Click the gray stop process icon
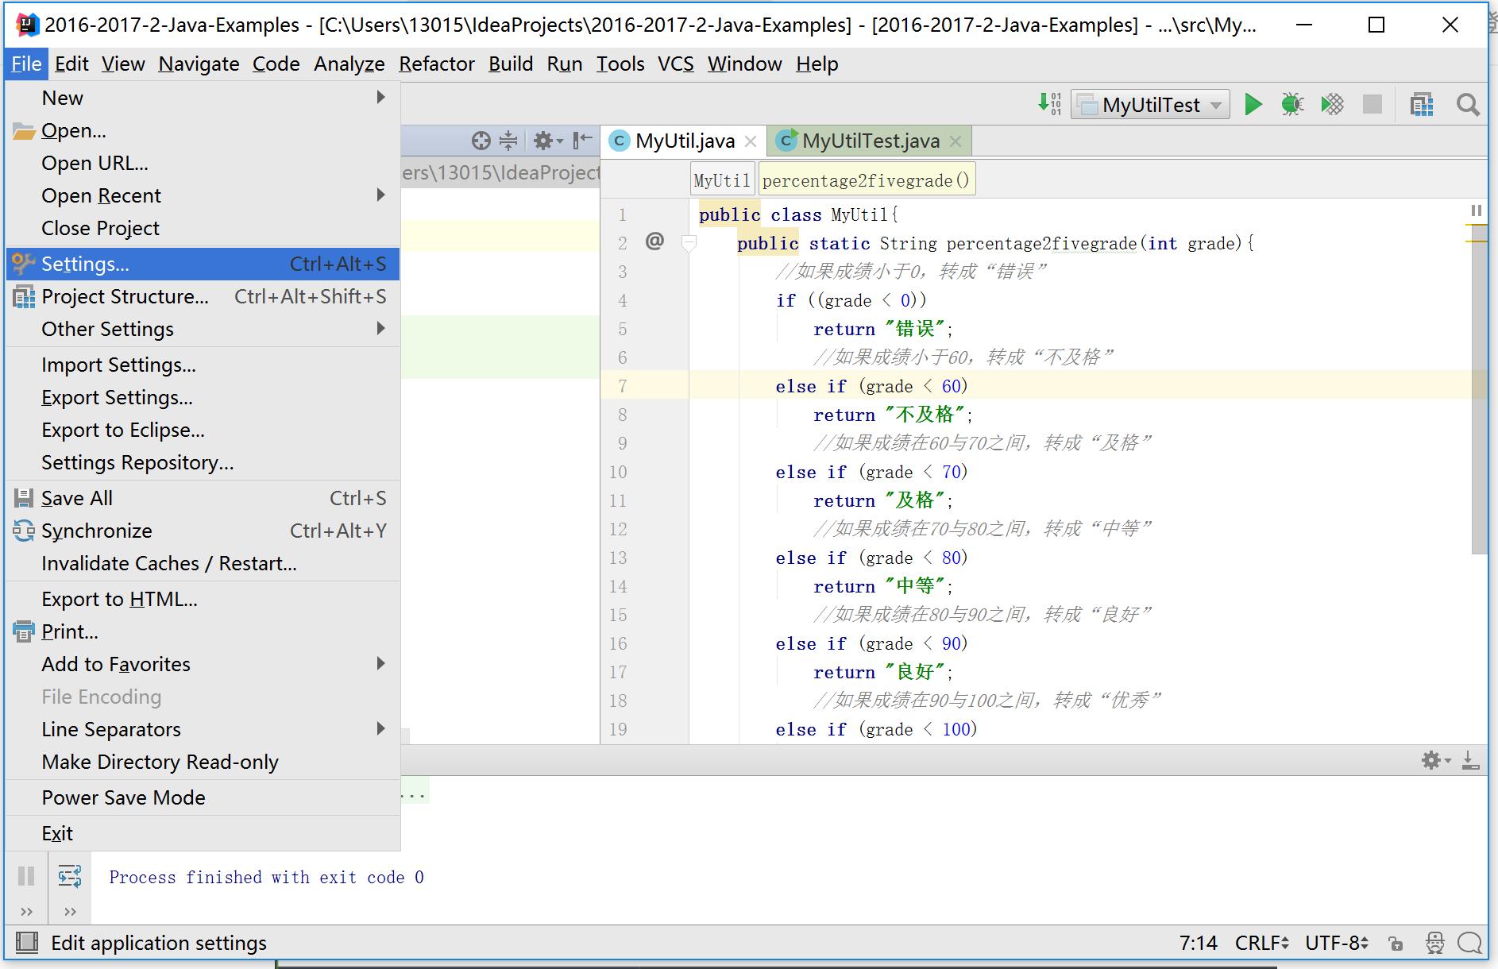Viewport: 1498px width, 969px height. (x=1372, y=104)
